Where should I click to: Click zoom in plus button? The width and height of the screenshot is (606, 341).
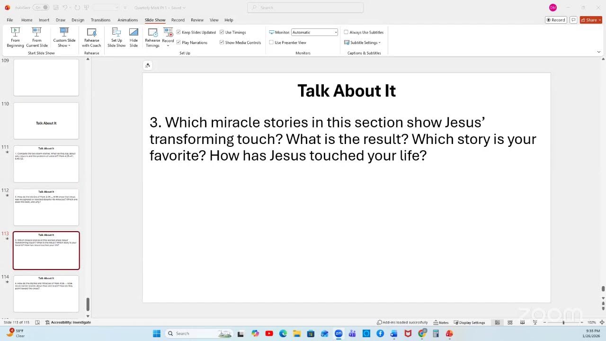pyautogui.click(x=581, y=323)
